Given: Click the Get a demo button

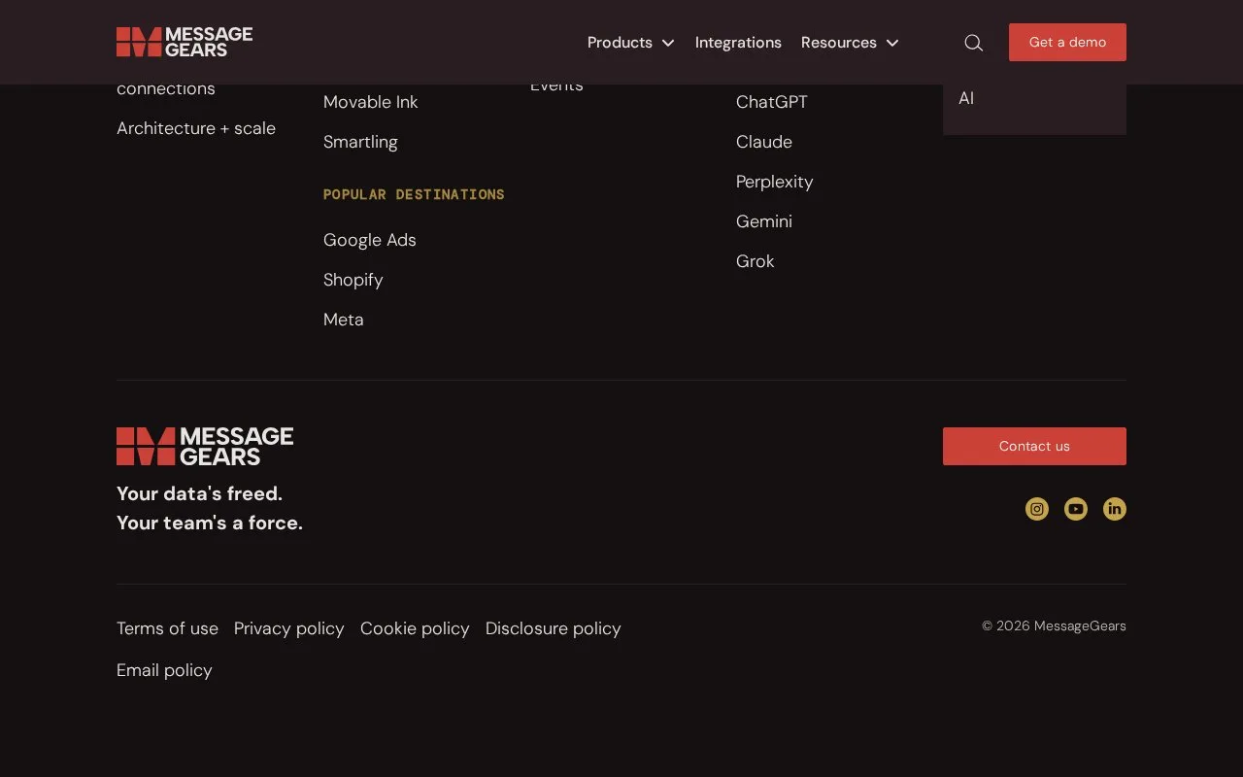Looking at the screenshot, I should tap(1067, 43).
